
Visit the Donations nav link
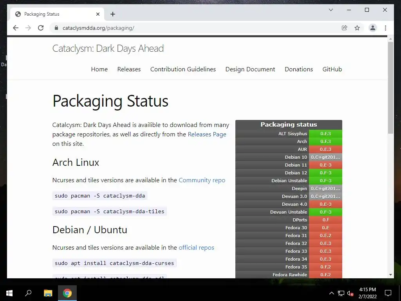(x=299, y=69)
